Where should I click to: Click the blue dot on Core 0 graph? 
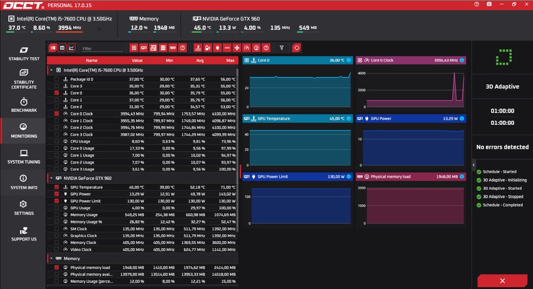pos(349,60)
